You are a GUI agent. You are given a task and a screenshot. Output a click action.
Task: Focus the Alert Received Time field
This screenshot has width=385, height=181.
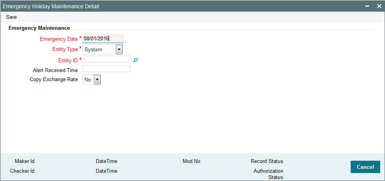pyautogui.click(x=106, y=69)
